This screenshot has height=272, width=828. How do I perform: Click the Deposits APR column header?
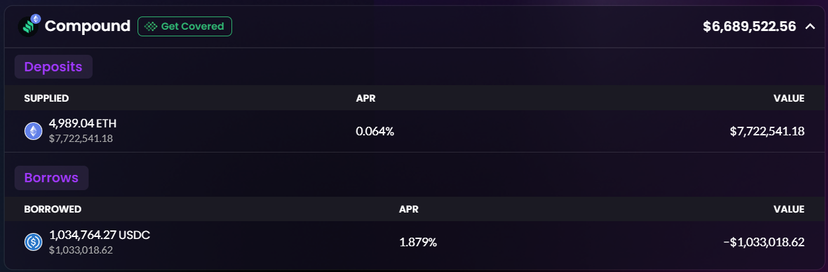(366, 98)
